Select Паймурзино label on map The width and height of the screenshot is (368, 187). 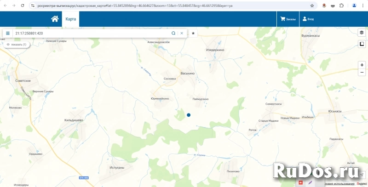point(201,99)
